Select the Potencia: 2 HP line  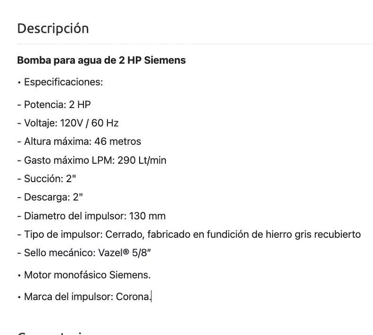pyautogui.click(x=54, y=104)
